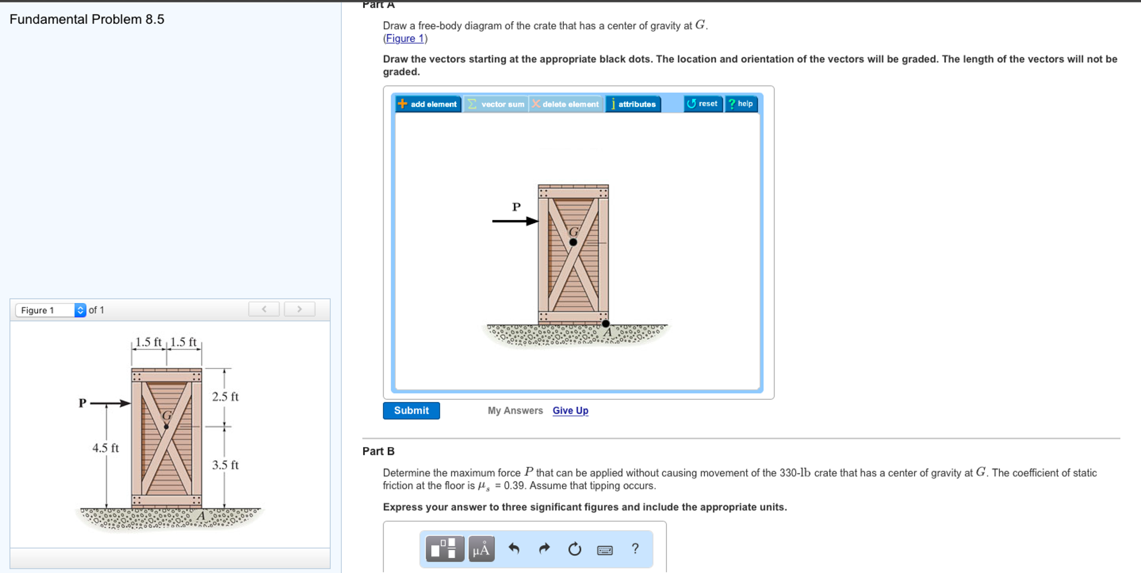
Task: Open the keyboard shortcuts icon
Action: point(605,550)
